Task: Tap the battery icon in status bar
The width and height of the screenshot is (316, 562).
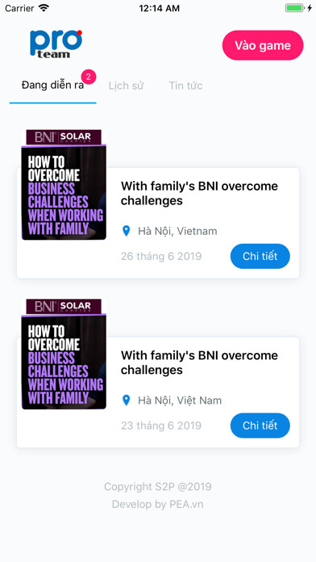Action: click(294, 8)
